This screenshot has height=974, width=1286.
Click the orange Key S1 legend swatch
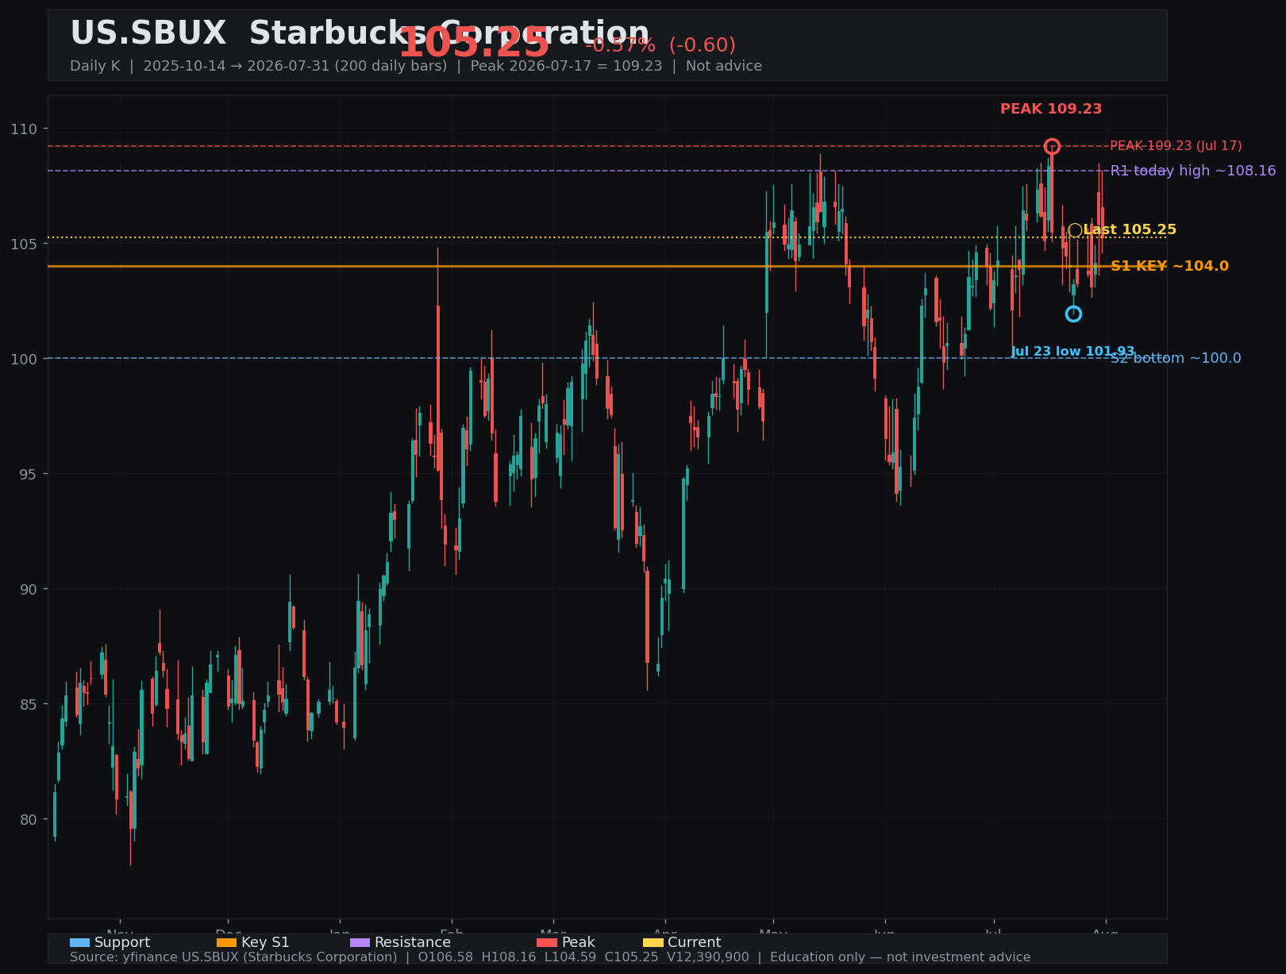[226, 942]
